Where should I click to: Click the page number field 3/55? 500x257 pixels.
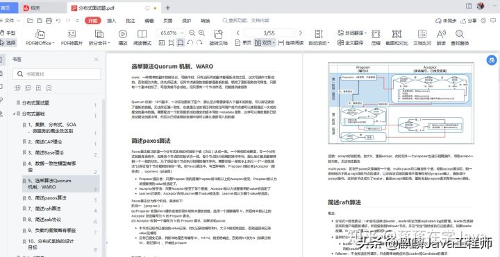click(269, 33)
